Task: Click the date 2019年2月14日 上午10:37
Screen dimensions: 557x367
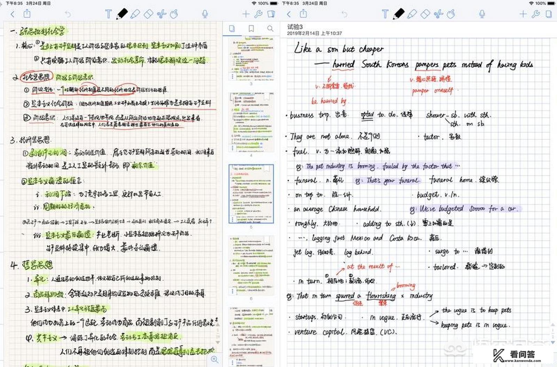Action: 314,33
